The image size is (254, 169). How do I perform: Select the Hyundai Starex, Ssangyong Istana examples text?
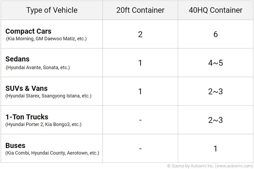(x=48, y=96)
